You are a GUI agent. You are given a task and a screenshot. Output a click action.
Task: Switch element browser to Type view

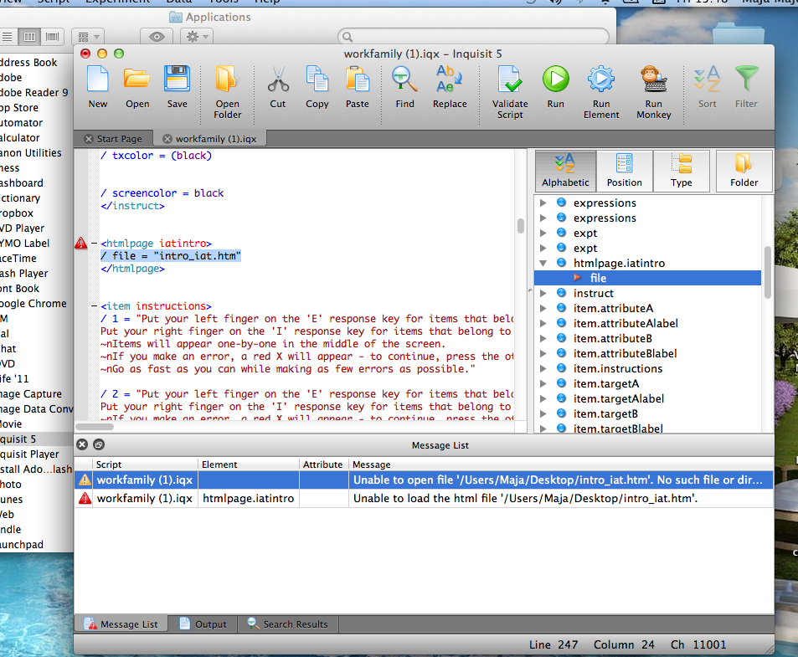tap(682, 171)
